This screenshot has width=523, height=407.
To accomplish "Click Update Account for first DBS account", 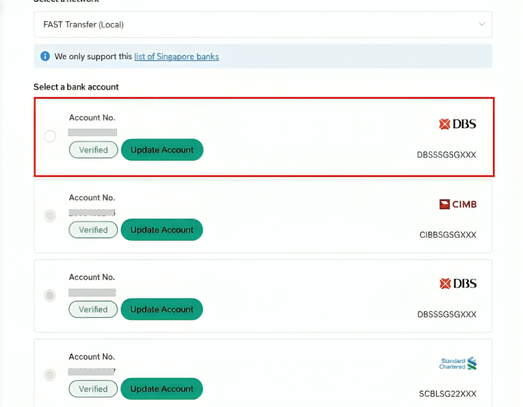I will [162, 150].
